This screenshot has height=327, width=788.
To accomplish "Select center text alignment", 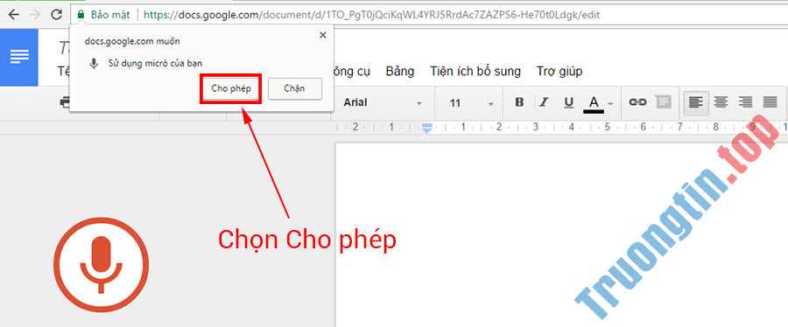I will pos(721,103).
